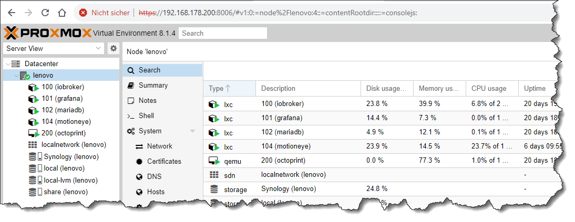Click the container icon for 104 (motioneye) in tree
This screenshot has height=222, width=575.
[33, 122]
